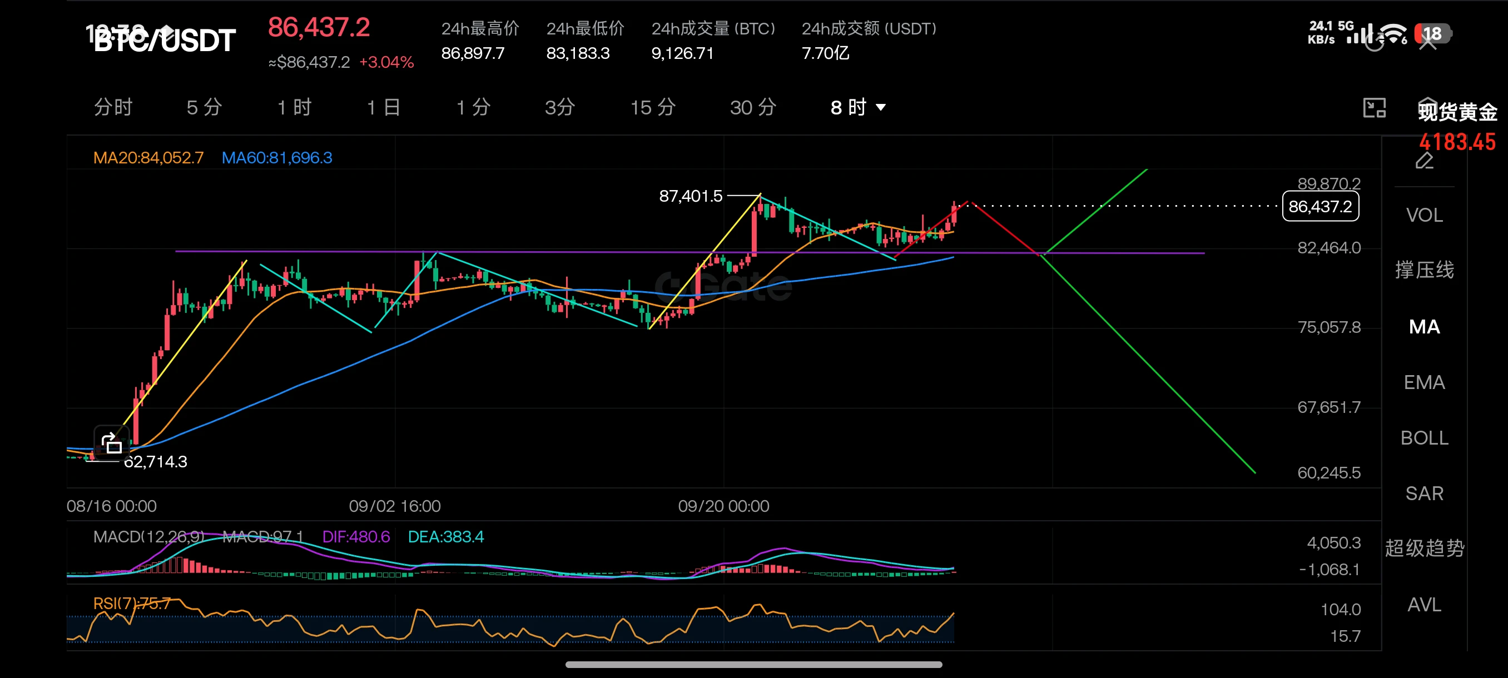Tap the RSI(7):75.7 label
The width and height of the screenshot is (1508, 678).
click(x=132, y=602)
